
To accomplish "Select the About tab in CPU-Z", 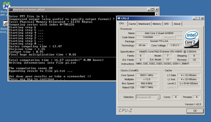I will [x=177, y=24].
